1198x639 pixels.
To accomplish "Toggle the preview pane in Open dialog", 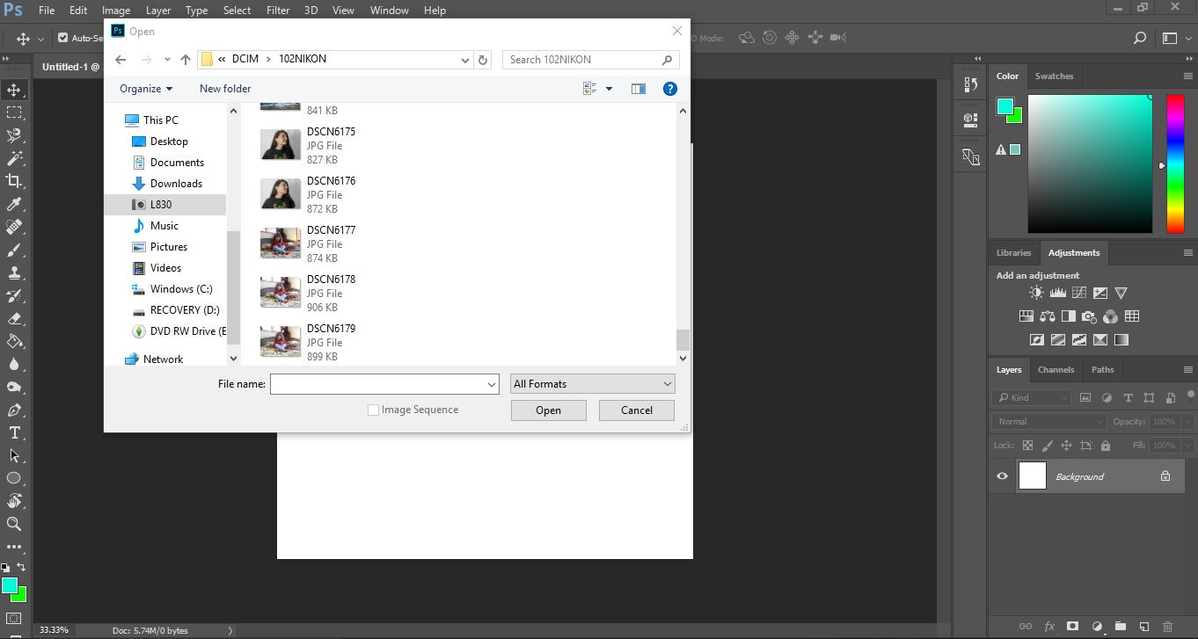I will (x=639, y=88).
